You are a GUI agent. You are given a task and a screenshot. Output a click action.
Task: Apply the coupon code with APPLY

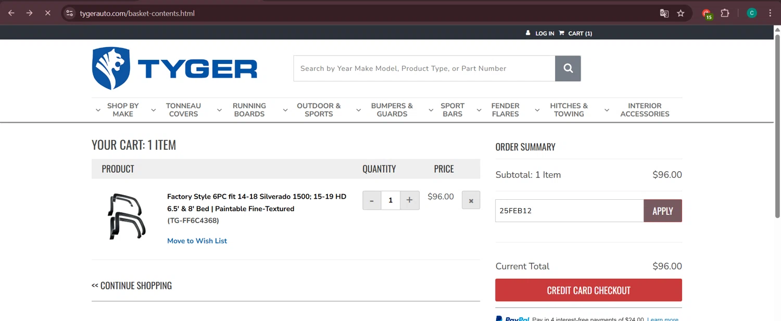point(663,211)
